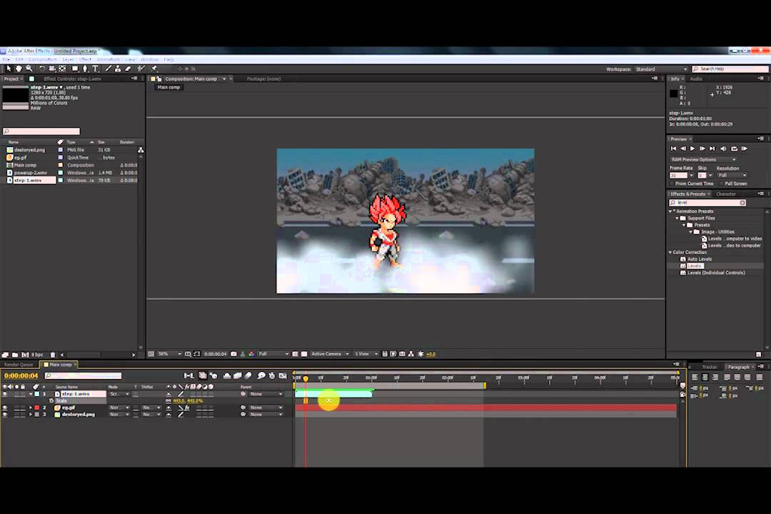The width and height of the screenshot is (771, 514).
Task: Open the Composition menu
Action: (x=42, y=59)
